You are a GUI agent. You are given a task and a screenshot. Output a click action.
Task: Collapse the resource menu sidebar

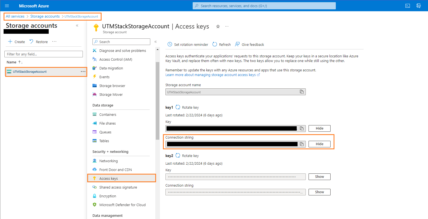click(156, 42)
